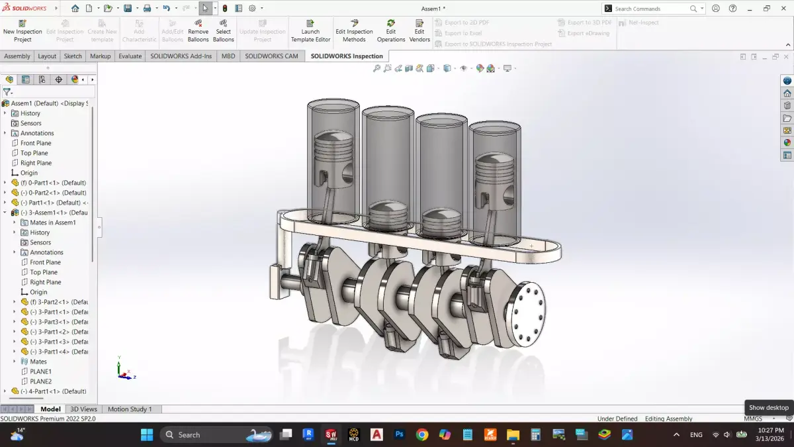The width and height of the screenshot is (794, 447).
Task: Collapse the 3-Assem1<1> tree node
Action: (x=5, y=213)
